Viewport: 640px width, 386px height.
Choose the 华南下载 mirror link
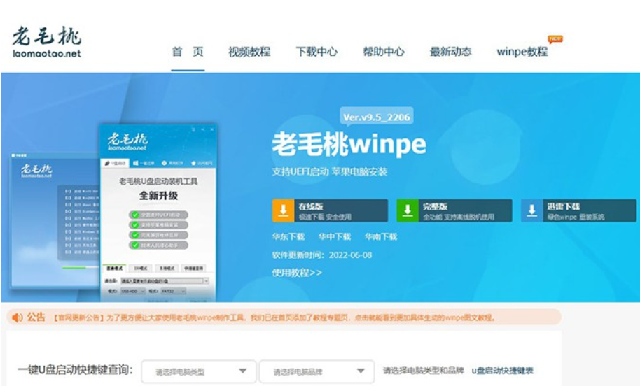click(x=381, y=236)
